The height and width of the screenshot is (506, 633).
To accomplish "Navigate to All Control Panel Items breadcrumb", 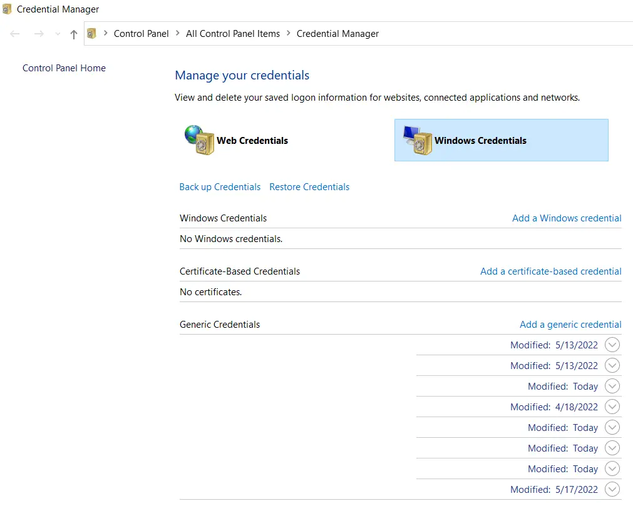I will 232,34.
